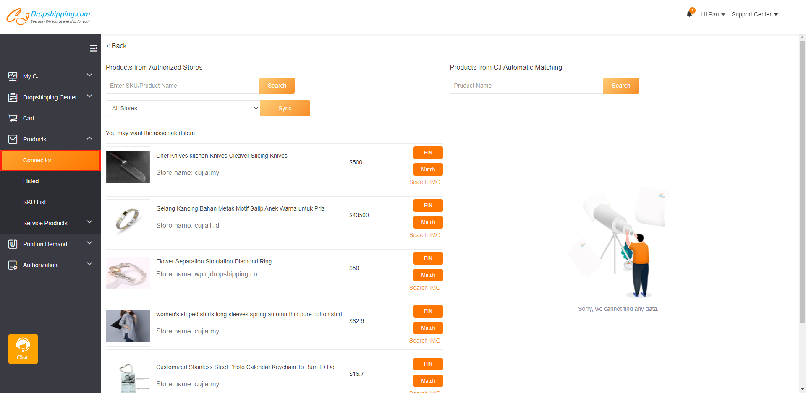The image size is (806, 393).
Task: Click the Print on Demand icon
Action: click(x=13, y=244)
